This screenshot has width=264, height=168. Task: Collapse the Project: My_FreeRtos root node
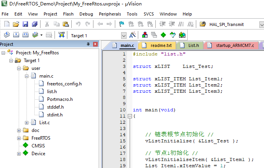[x=3, y=53]
